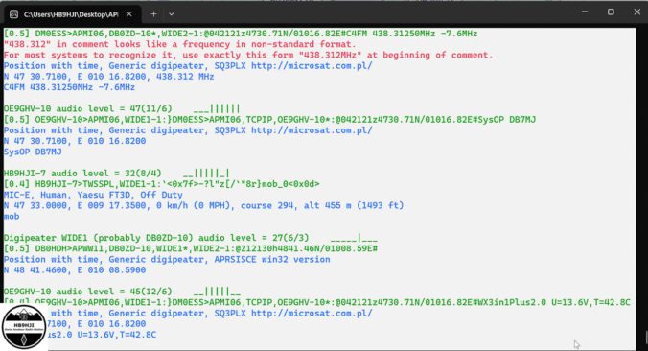Click "OE9GHV-10 audio level = 45(12/6)"
This screenshot has height=351, width=648.
pyautogui.click(x=87, y=292)
